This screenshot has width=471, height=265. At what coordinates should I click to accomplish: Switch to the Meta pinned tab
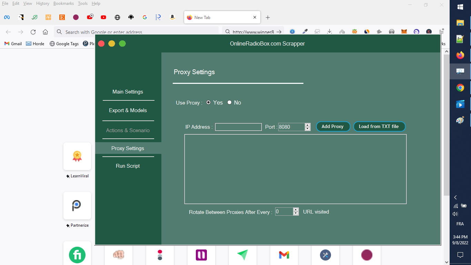click(x=7, y=17)
